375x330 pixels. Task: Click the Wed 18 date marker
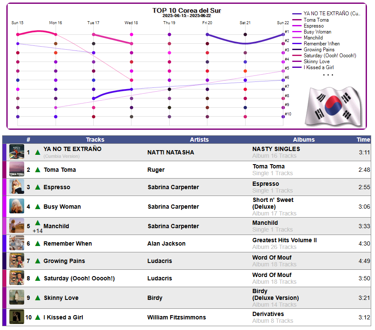pos(131,23)
